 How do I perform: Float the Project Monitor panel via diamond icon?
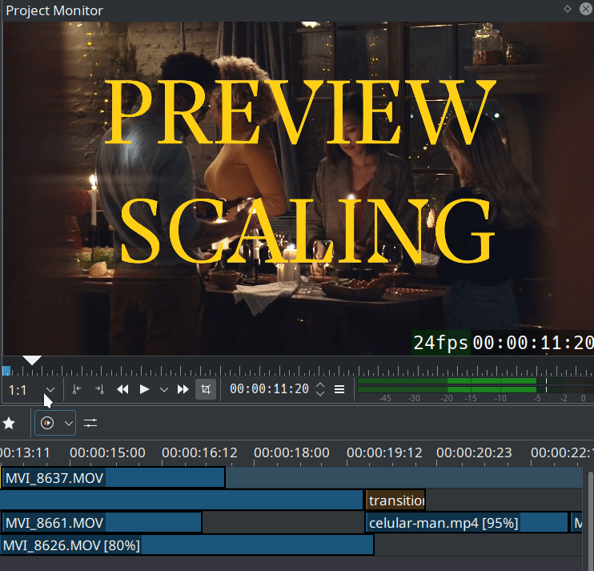pos(568,9)
